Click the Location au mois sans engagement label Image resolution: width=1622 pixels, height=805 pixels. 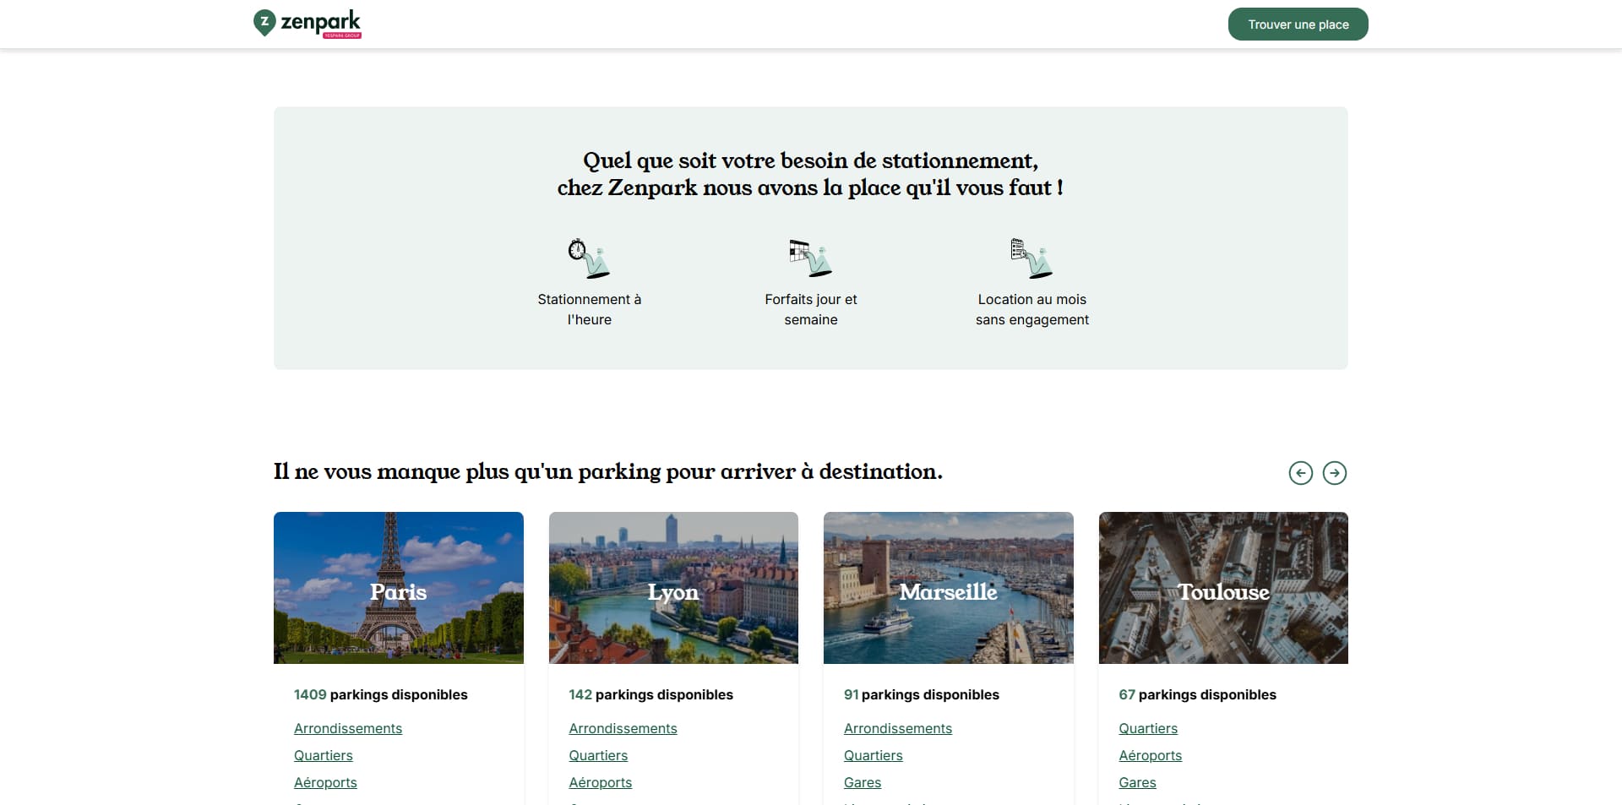(1032, 309)
